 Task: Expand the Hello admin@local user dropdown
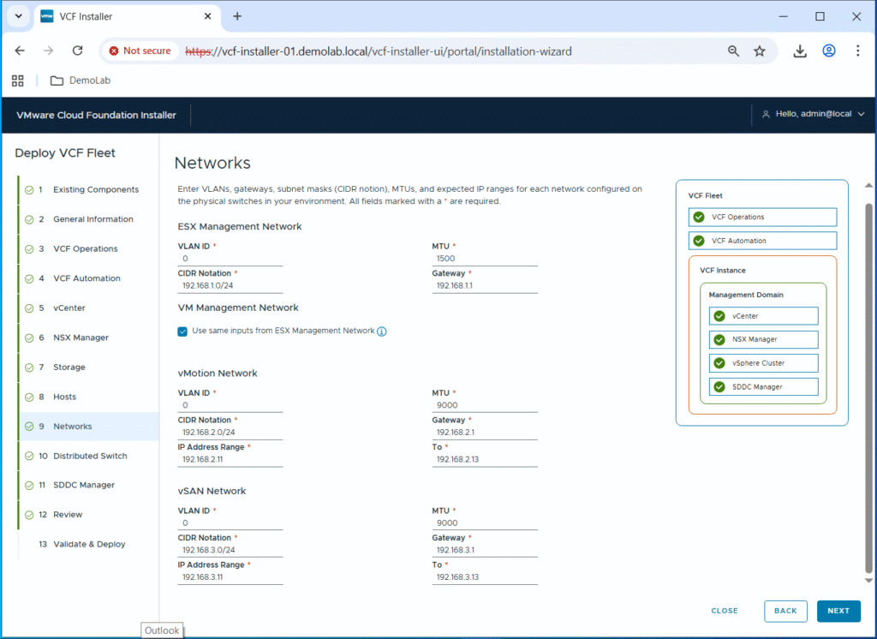pos(813,114)
